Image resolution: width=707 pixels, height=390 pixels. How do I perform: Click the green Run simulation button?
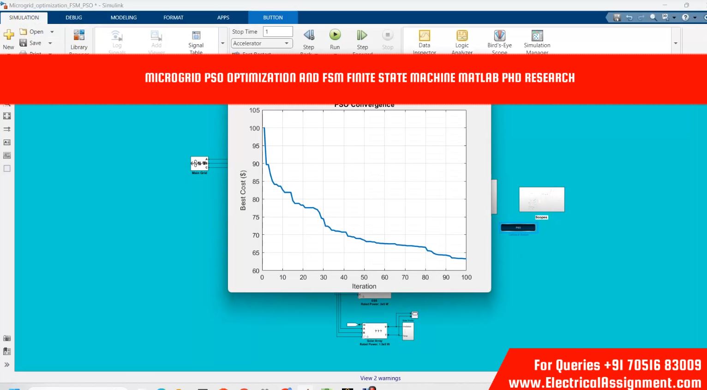[335, 35]
